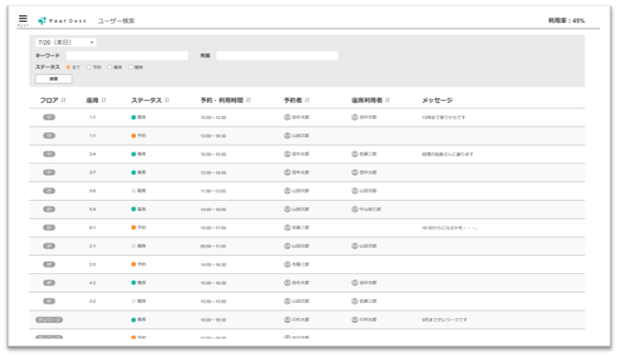Screen dimensions: 619x357
Task: Click the メッセージ column header
Action: pyautogui.click(x=437, y=100)
